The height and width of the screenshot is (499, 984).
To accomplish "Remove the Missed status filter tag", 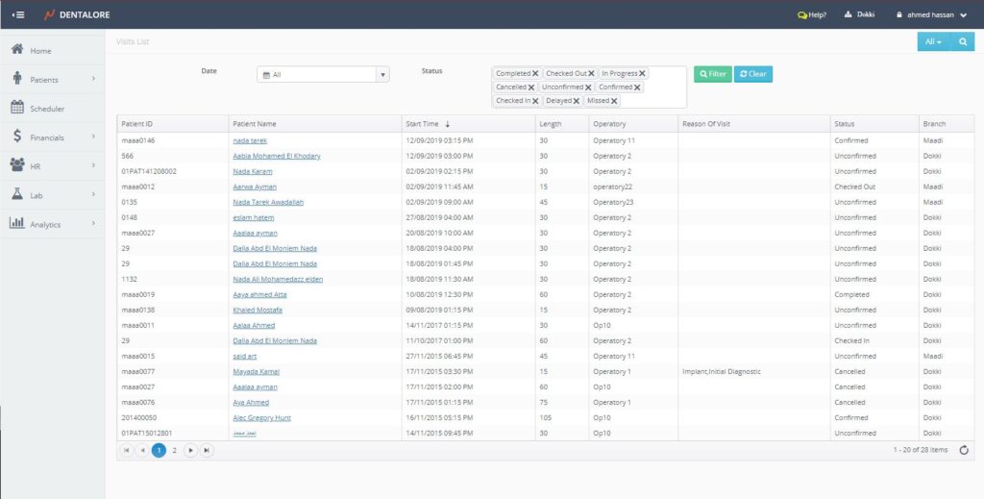I will [614, 101].
